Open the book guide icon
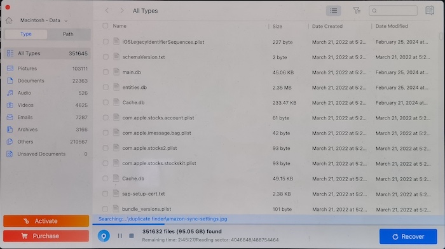 [430, 11]
